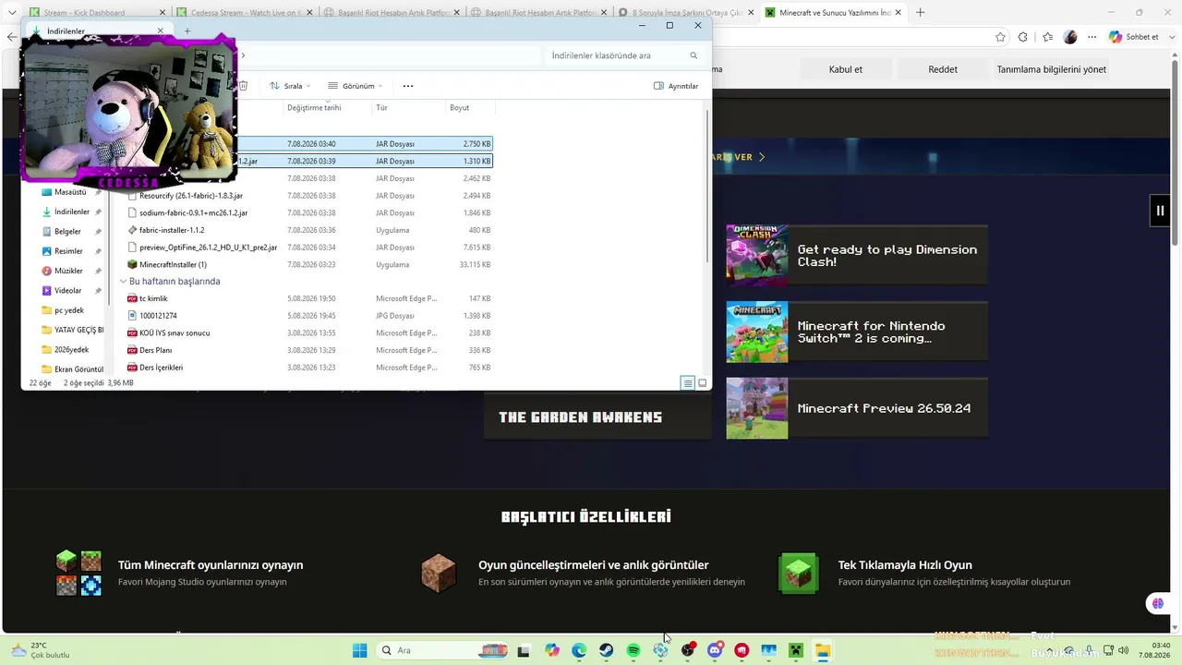
Task: Open the '2026yedek' folder in sidebar
Action: (x=70, y=350)
